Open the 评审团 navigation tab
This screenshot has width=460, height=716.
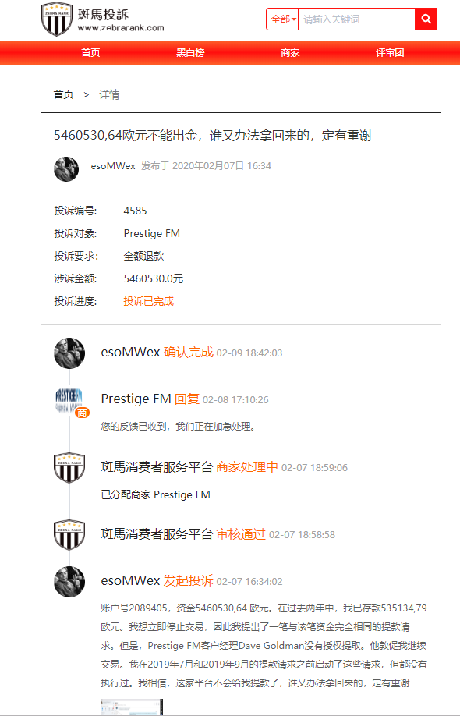pyautogui.click(x=390, y=52)
